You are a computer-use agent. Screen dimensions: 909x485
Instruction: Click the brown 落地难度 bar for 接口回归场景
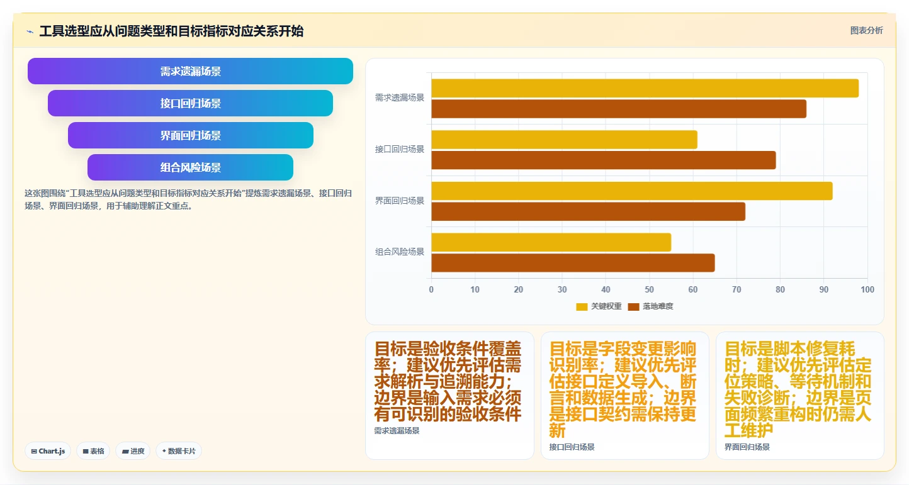(604, 160)
